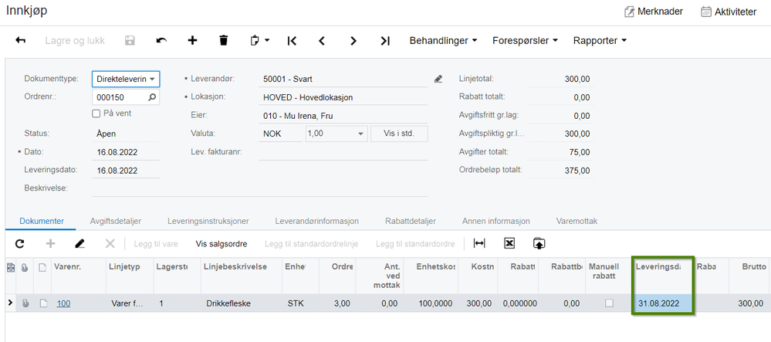
Task: Click the Lev. fakturanr field
Action: click(x=343, y=152)
